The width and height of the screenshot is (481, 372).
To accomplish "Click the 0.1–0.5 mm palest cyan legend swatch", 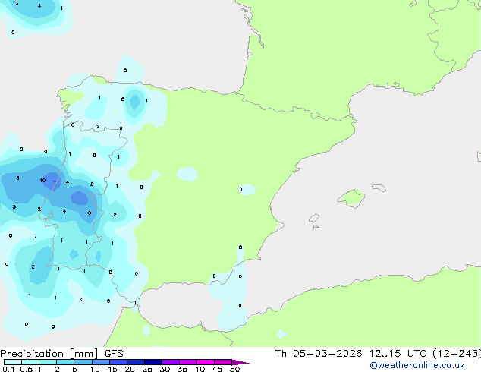I will click(13, 362).
